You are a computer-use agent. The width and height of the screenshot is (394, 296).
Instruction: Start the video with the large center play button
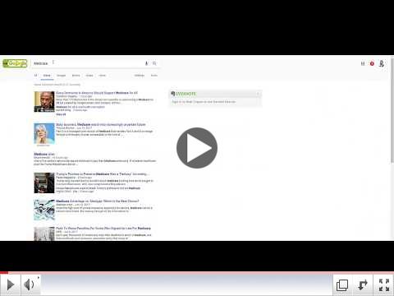(197, 148)
